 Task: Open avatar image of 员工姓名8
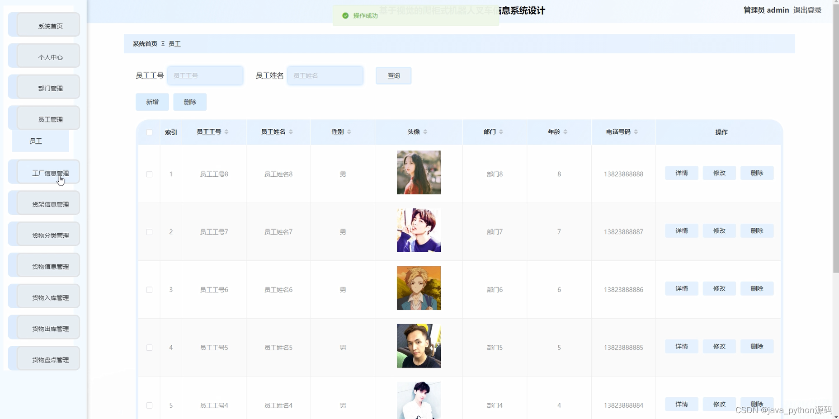pos(419,173)
